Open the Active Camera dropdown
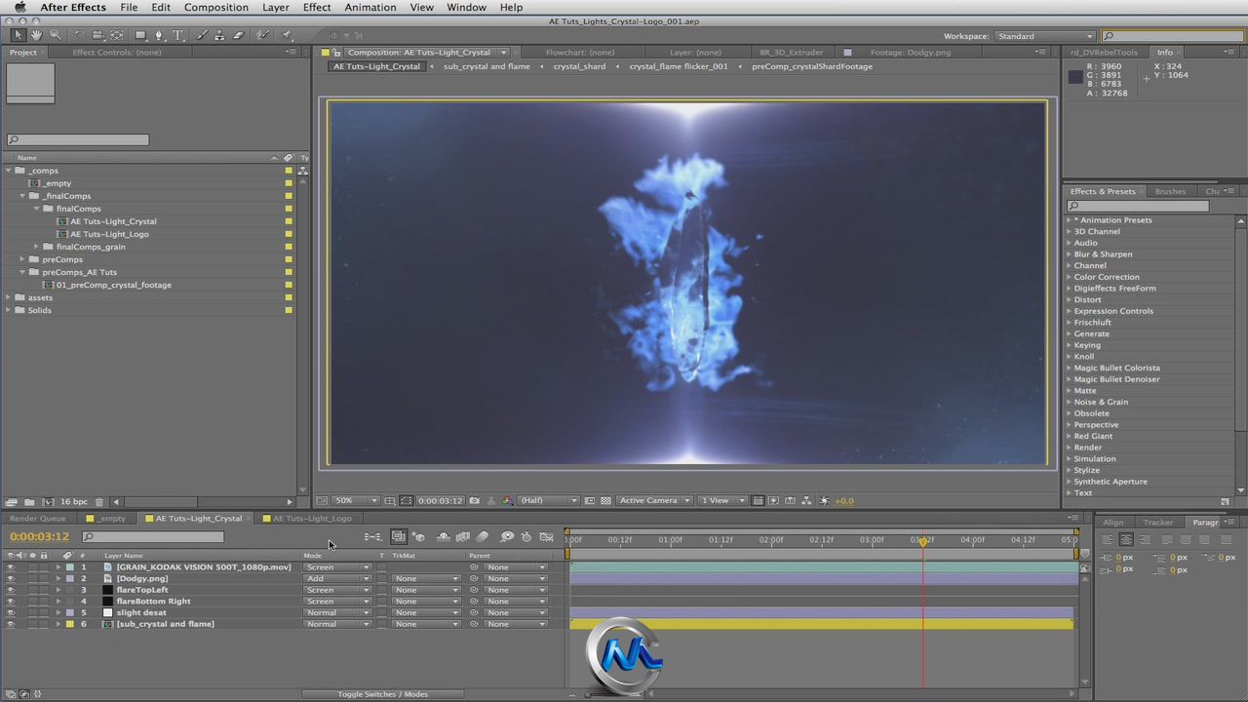This screenshot has height=702, width=1248. [654, 500]
